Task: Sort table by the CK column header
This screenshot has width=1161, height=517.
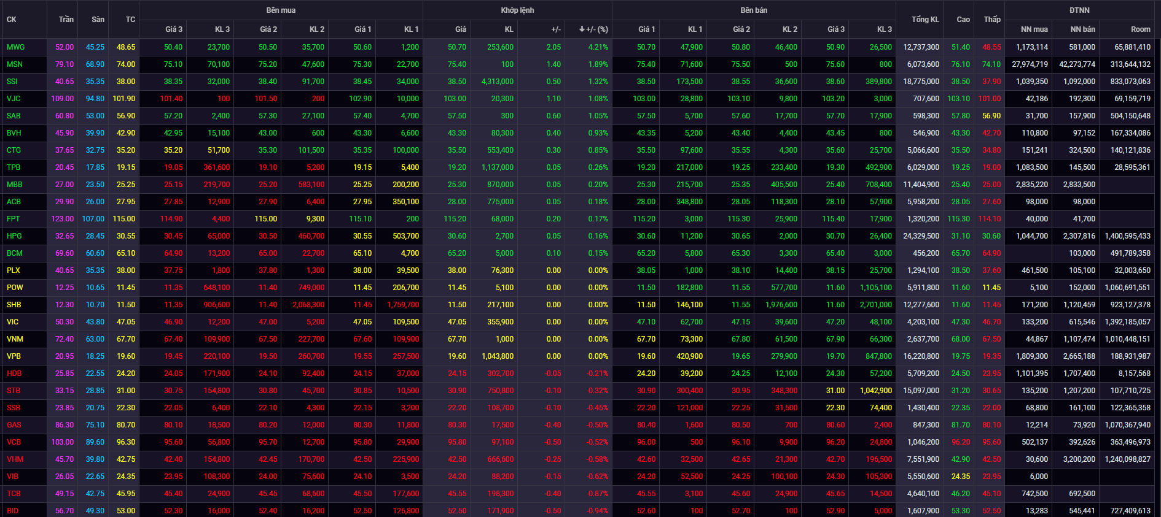Action: tap(12, 20)
